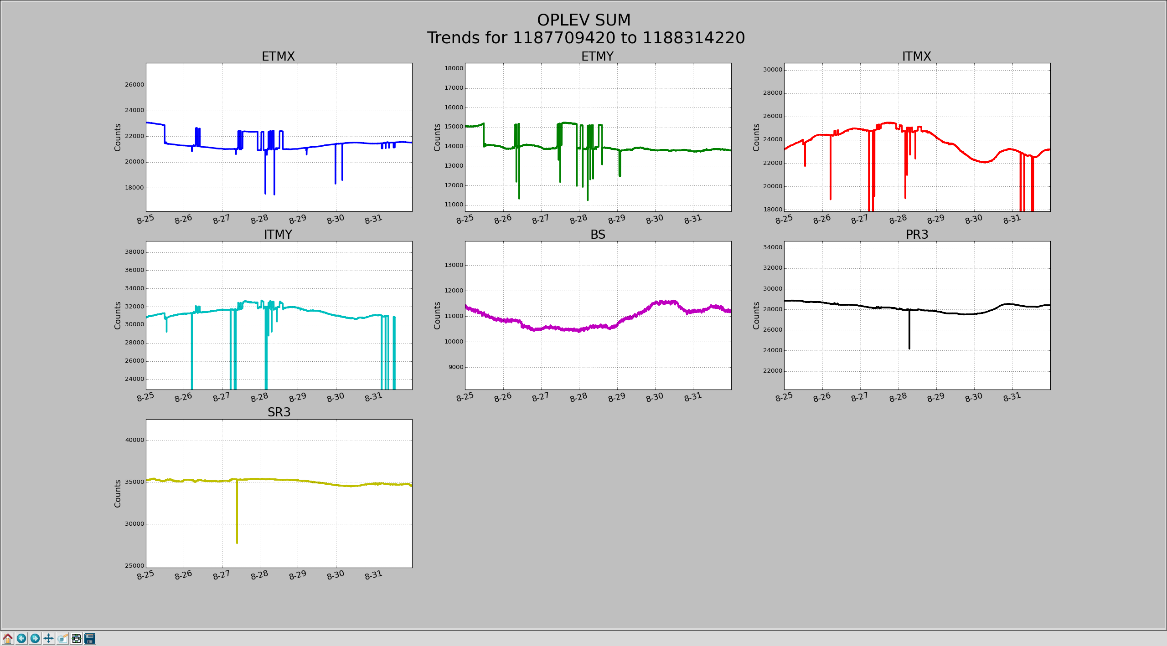Screen dimensions: 1167x646
Task: Click the PR3 subplot title
Action: click(x=917, y=234)
